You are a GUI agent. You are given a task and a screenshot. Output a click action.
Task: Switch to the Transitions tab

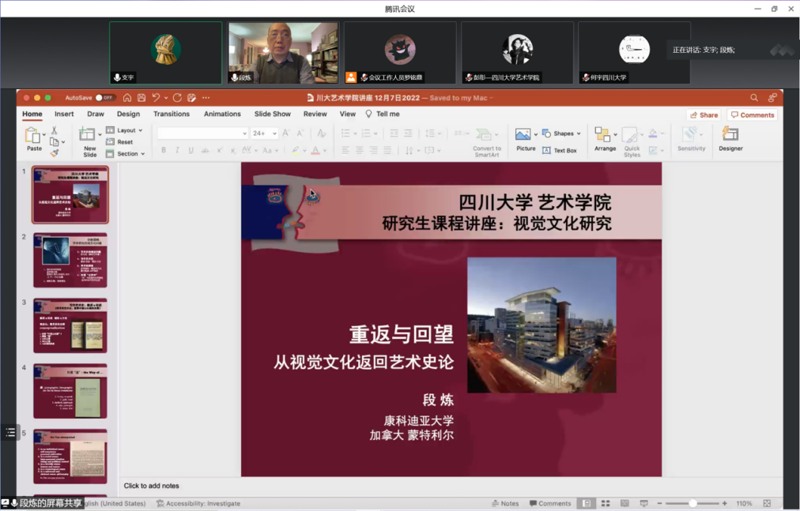coord(172,114)
